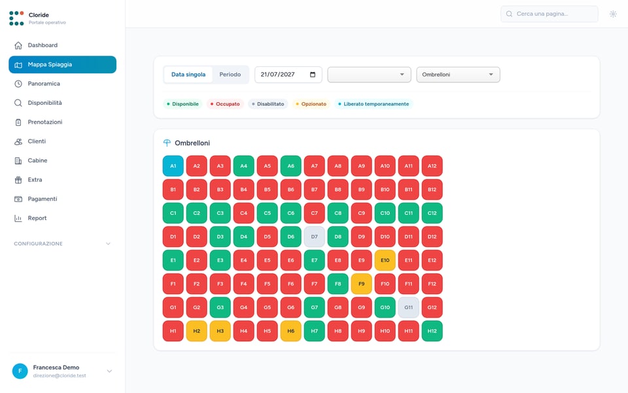
Task: Switch to Periodo mode
Action: point(230,75)
